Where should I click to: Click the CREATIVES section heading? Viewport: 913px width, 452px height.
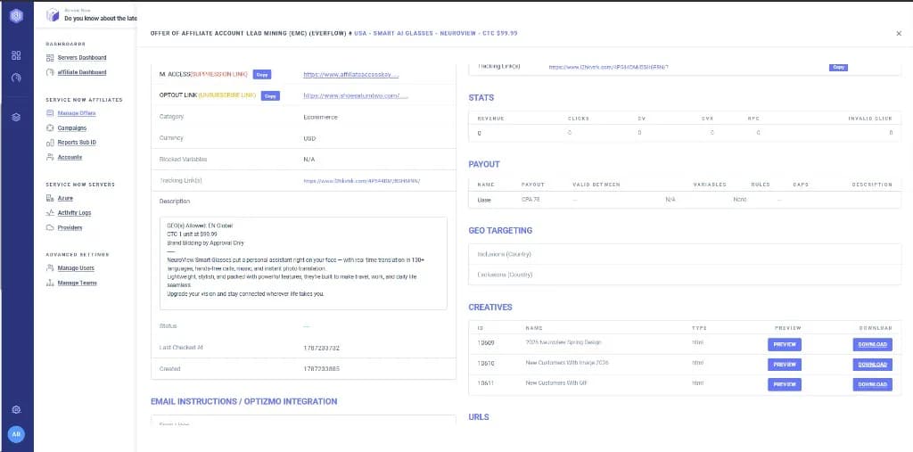(490, 307)
